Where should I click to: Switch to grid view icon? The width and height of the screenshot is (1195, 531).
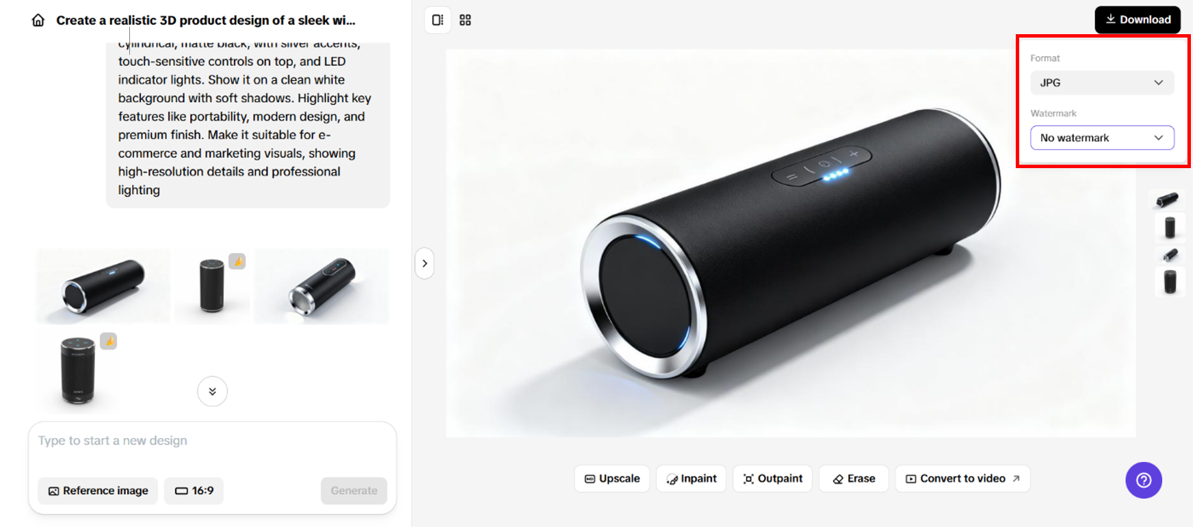(465, 20)
